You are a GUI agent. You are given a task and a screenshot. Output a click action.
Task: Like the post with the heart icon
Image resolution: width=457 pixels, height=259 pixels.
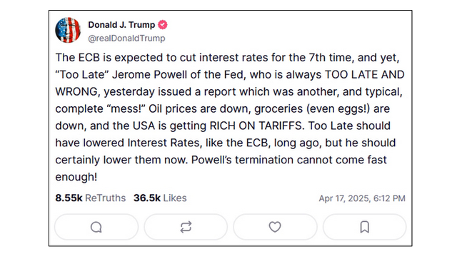(x=275, y=227)
